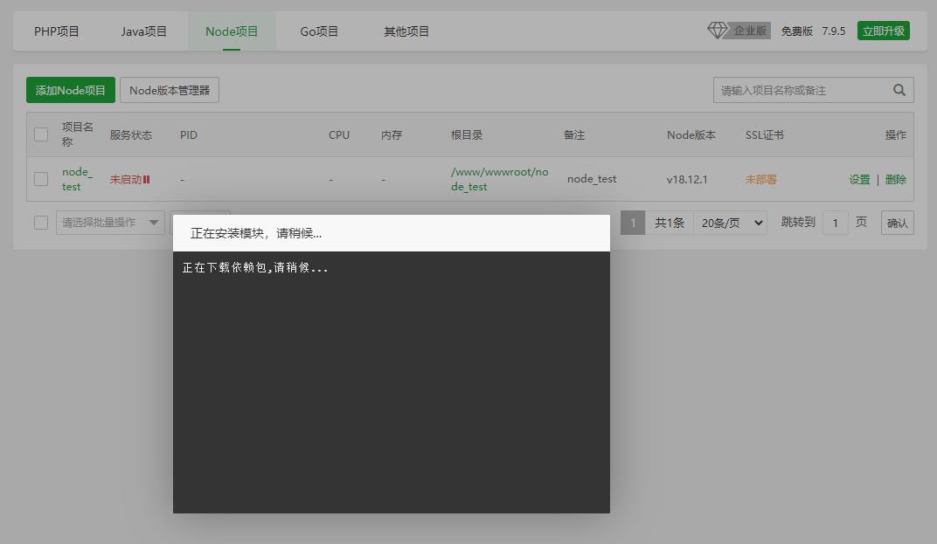The width and height of the screenshot is (937, 544).
Task: Switch to the Go项目 tab
Action: [319, 31]
